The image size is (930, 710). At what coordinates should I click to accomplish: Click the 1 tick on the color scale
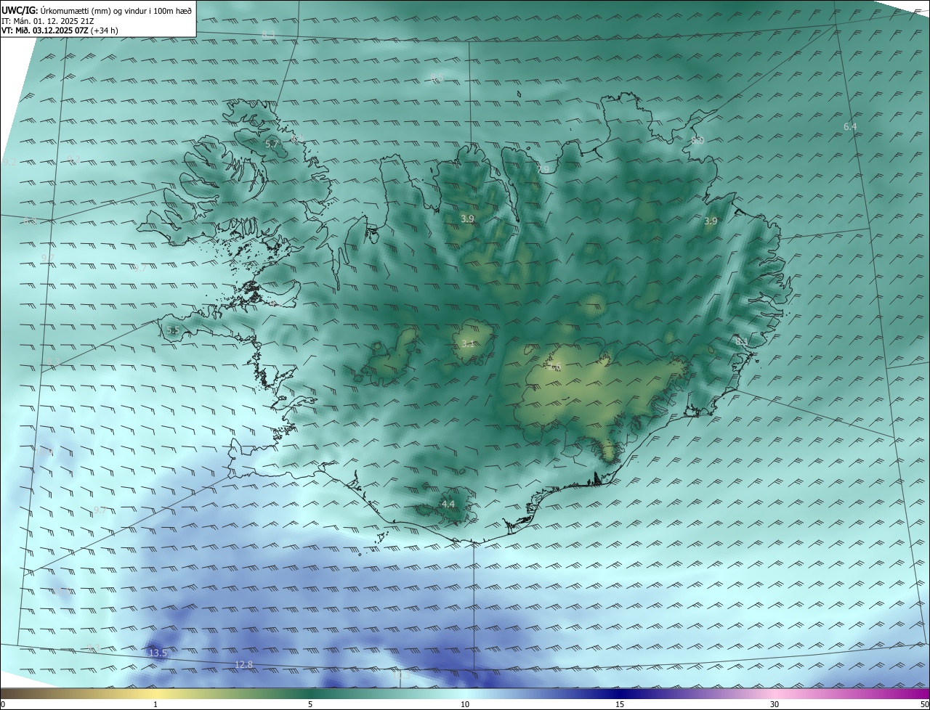point(155,705)
